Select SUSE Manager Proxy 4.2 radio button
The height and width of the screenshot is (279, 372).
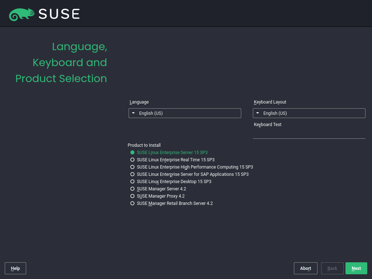coord(133,196)
